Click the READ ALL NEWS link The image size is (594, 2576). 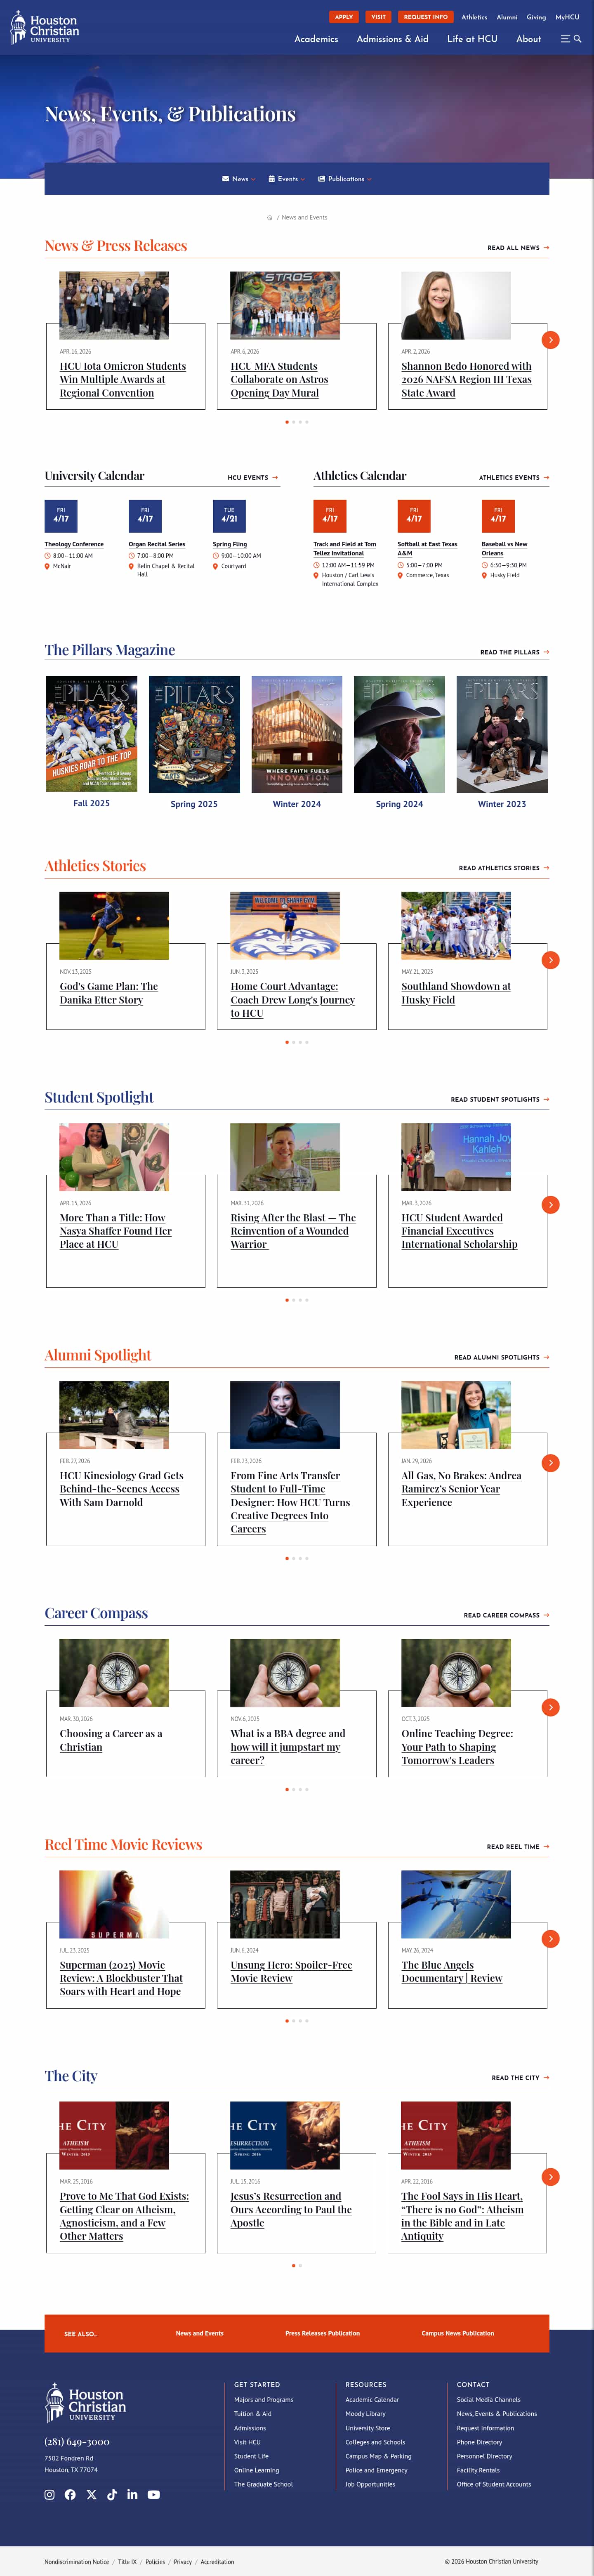(x=518, y=248)
